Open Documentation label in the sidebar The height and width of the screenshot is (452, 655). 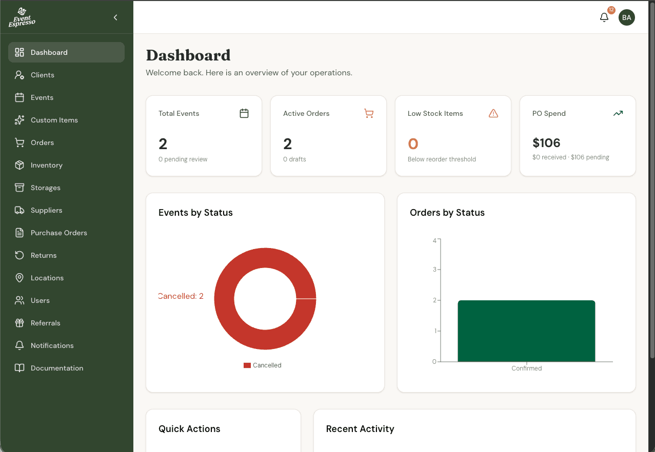[57, 368]
